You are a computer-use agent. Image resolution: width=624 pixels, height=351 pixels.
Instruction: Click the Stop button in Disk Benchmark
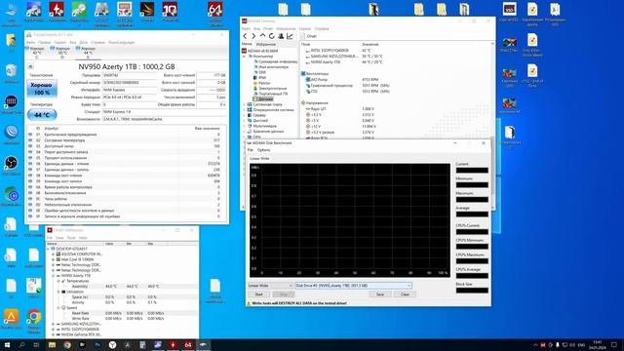(284, 294)
